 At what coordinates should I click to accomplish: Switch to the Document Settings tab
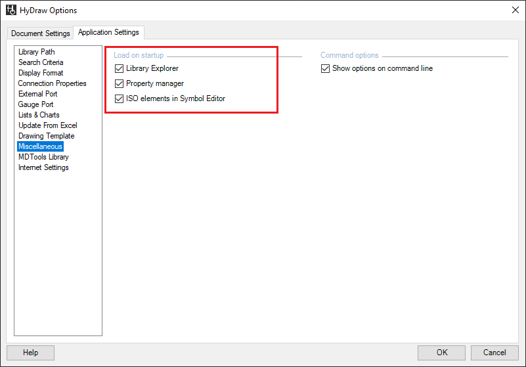point(41,33)
